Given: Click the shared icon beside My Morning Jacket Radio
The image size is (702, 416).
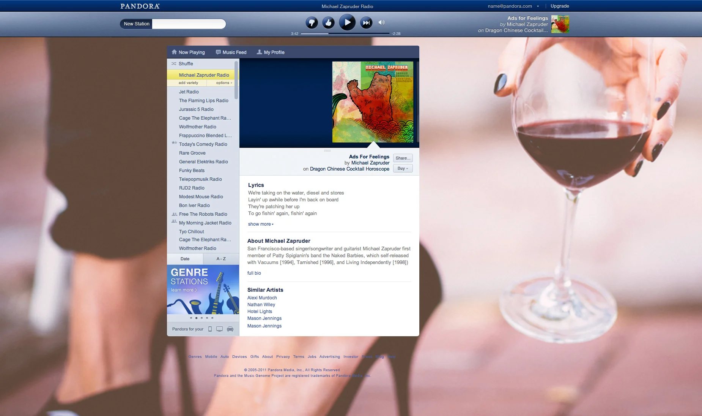Looking at the screenshot, I should tap(174, 221).
